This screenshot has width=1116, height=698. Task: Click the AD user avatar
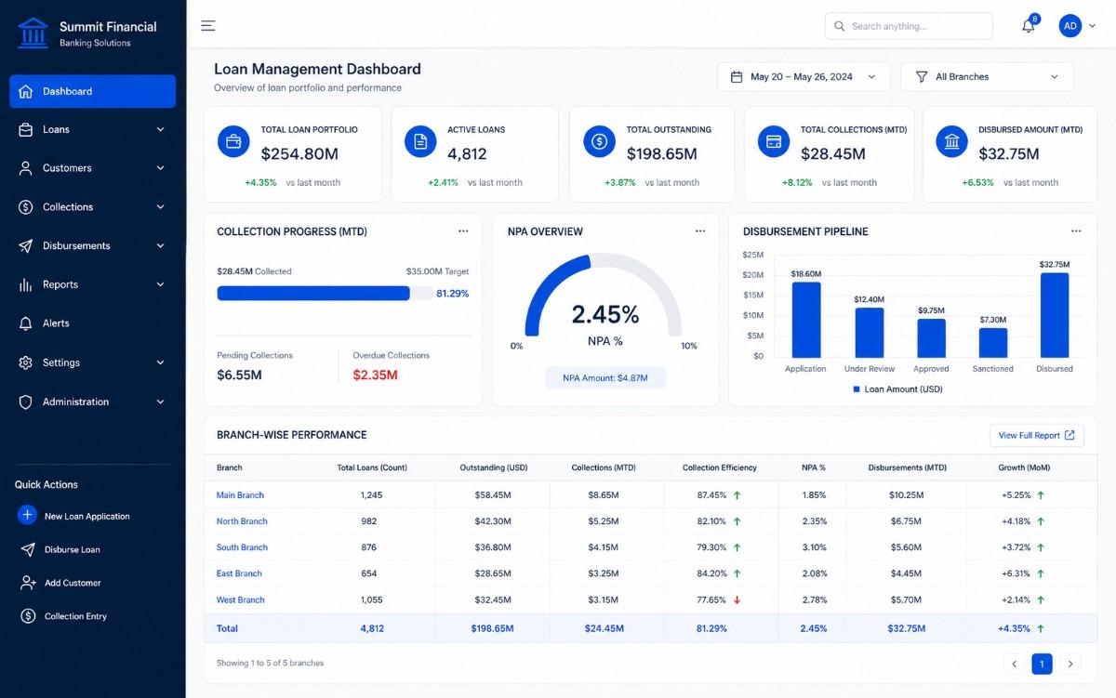coord(1070,26)
